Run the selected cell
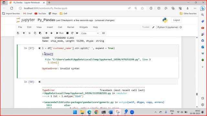Image resolution: width=207 pixels, height=116 pixels. click(x=60, y=33)
